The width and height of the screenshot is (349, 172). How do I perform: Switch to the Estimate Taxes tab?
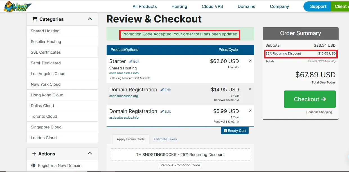tap(165, 139)
